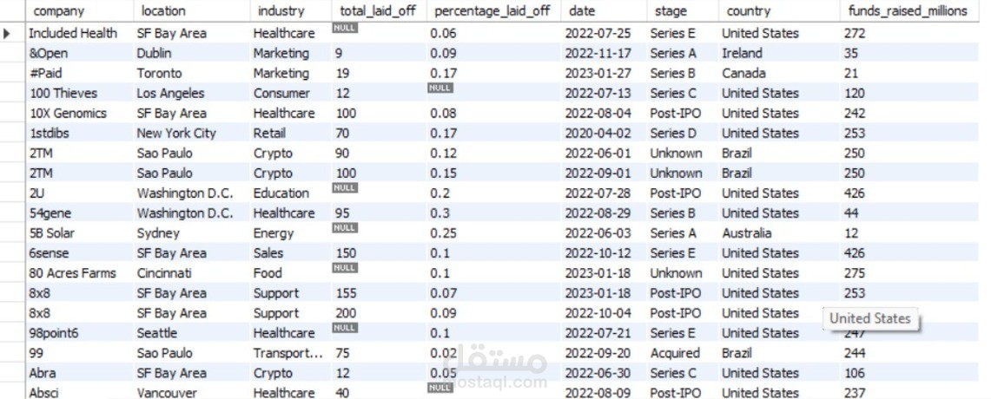This screenshot has width=991, height=399.
Task: Click the percentage_laid_off column header
Action: (x=493, y=10)
